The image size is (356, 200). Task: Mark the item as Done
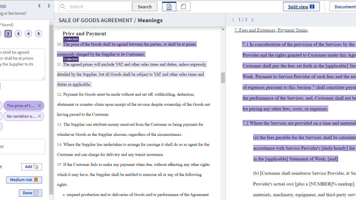(x=31, y=193)
